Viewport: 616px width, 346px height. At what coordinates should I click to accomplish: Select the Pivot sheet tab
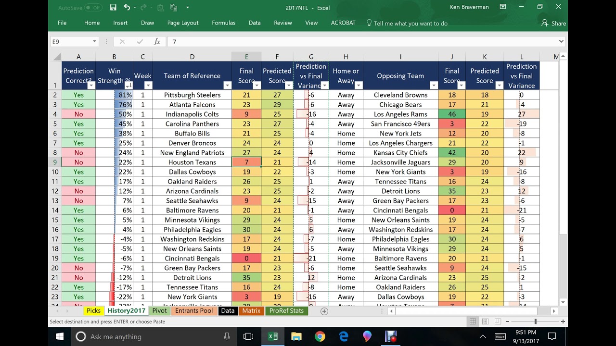tap(159, 311)
